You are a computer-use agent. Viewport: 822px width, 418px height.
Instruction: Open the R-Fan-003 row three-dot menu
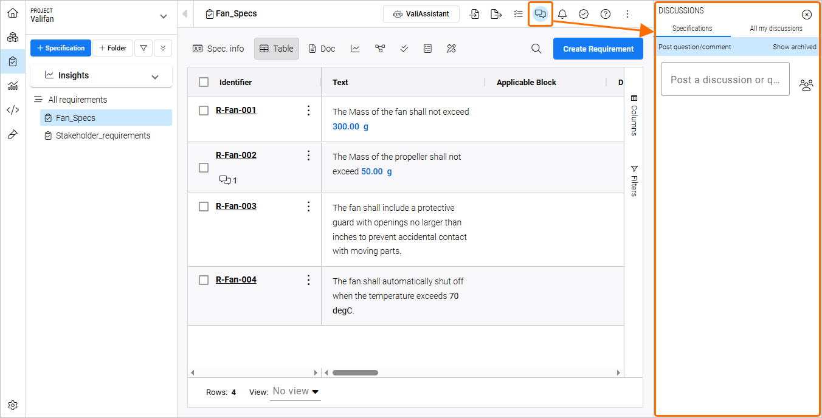[308, 207]
